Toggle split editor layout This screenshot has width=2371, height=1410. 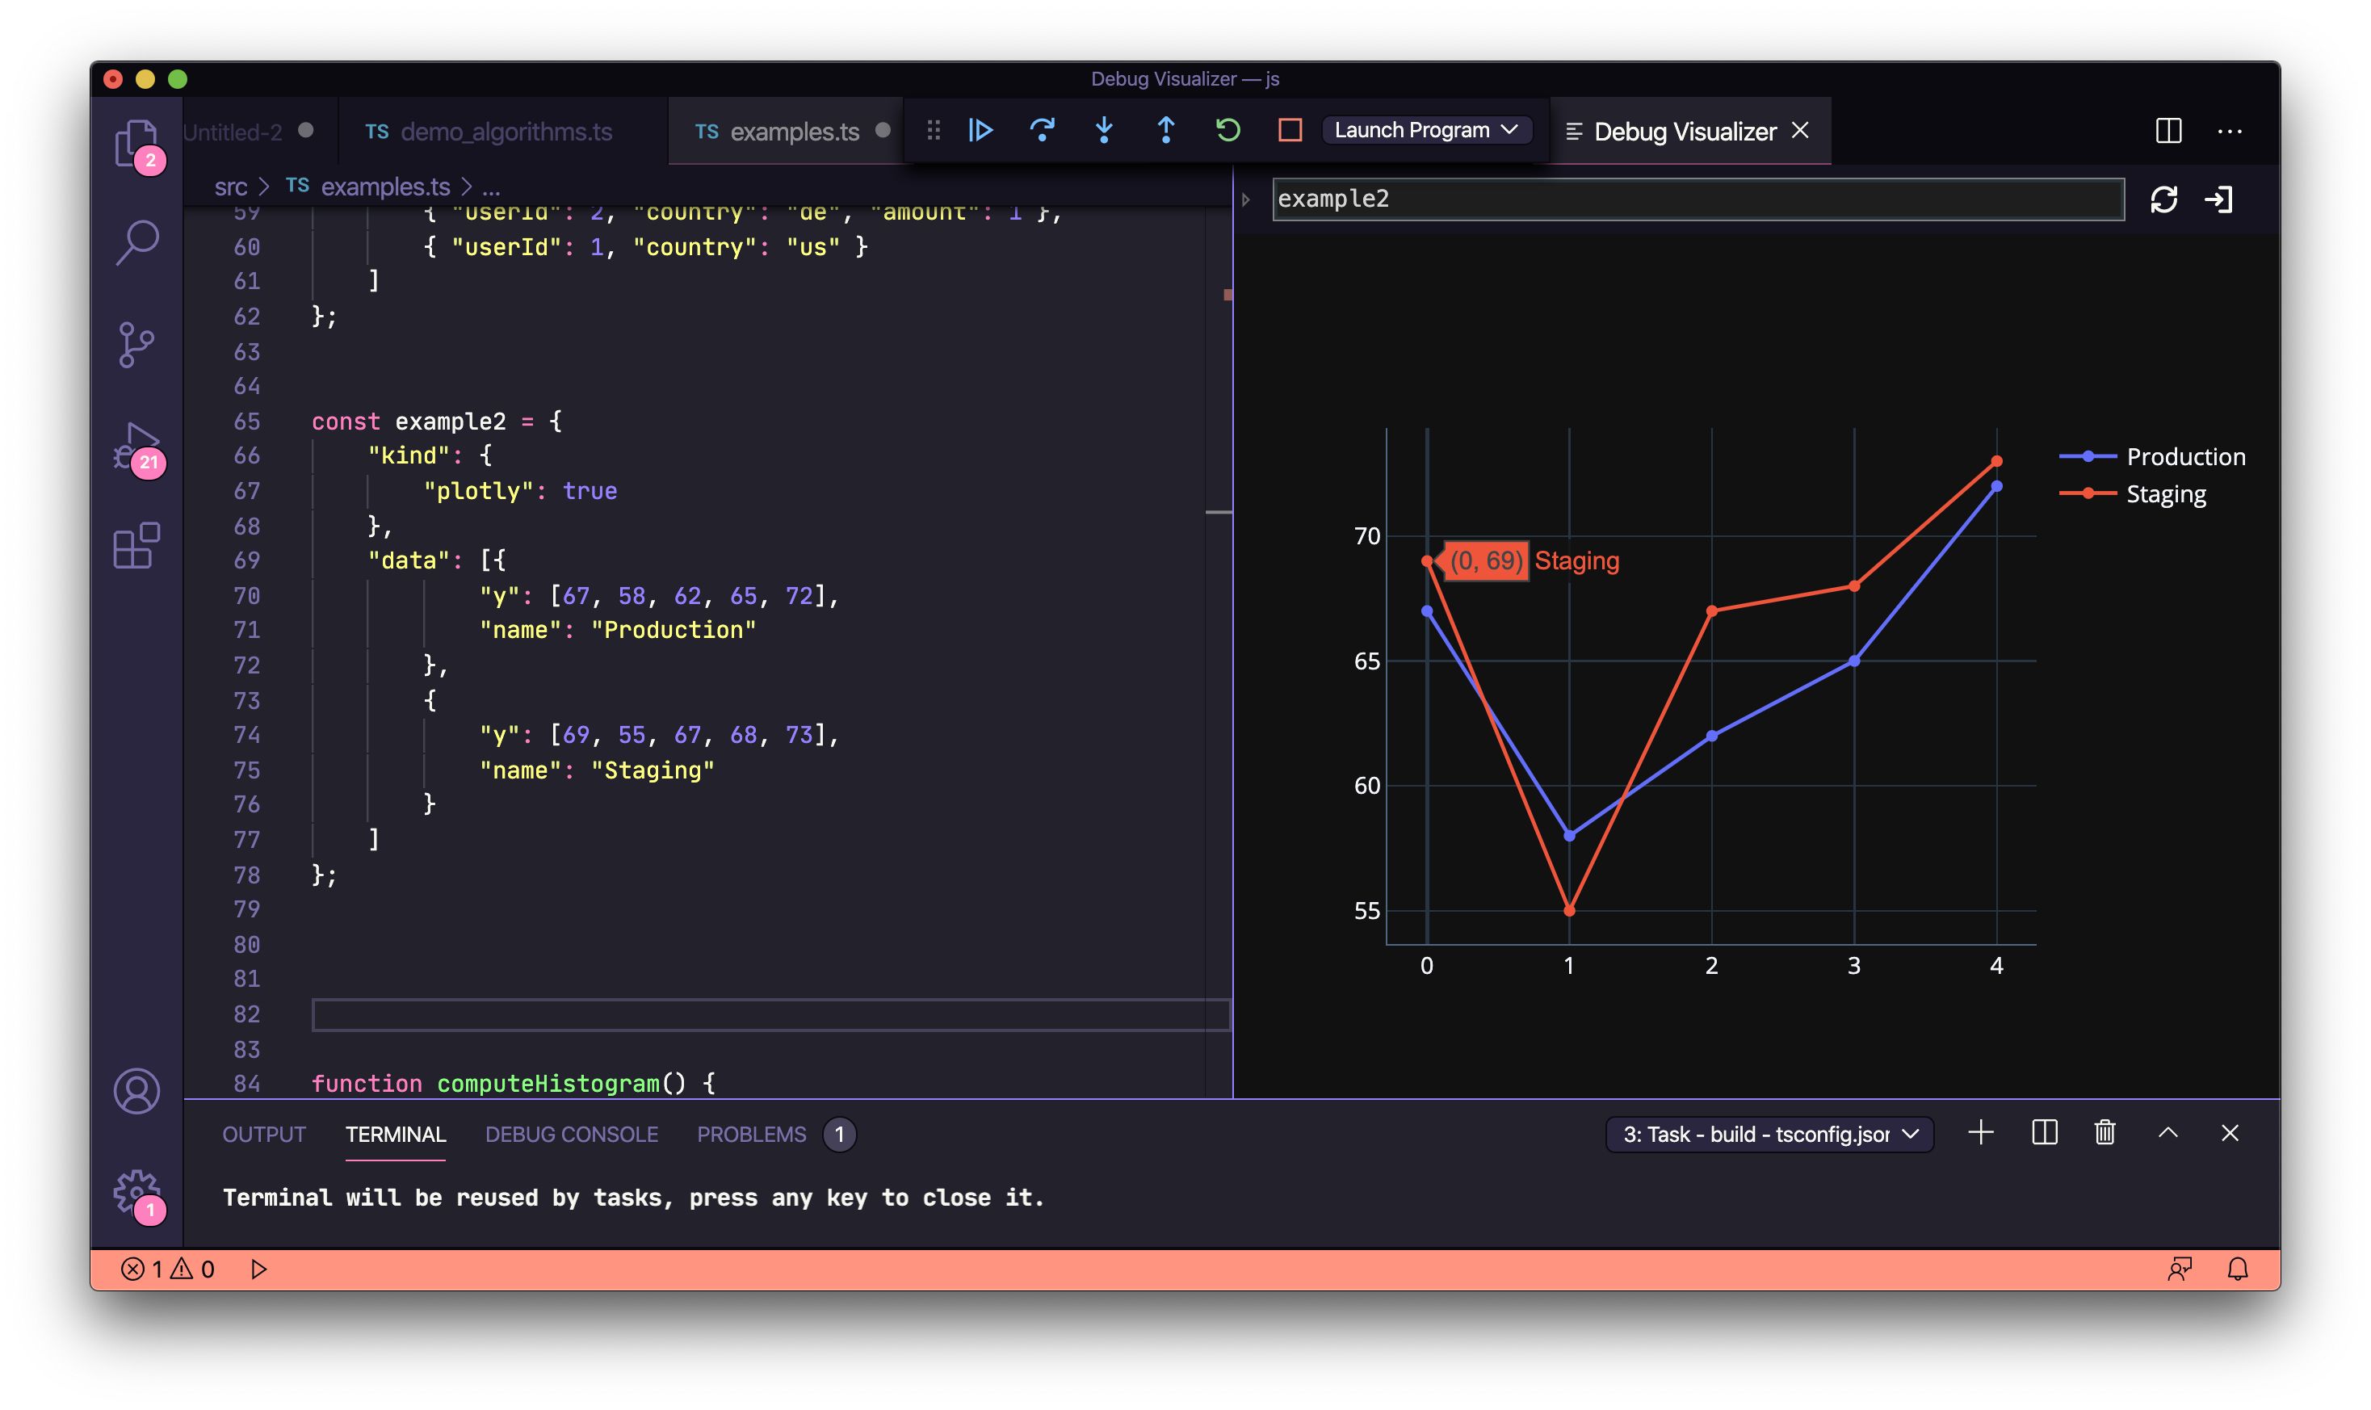(x=2168, y=132)
